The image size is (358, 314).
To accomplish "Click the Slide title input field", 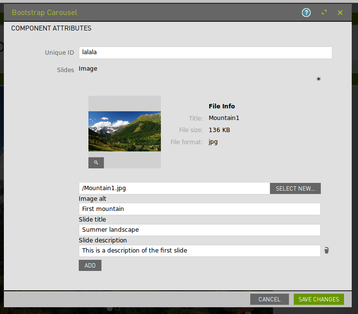I will [200, 230].
